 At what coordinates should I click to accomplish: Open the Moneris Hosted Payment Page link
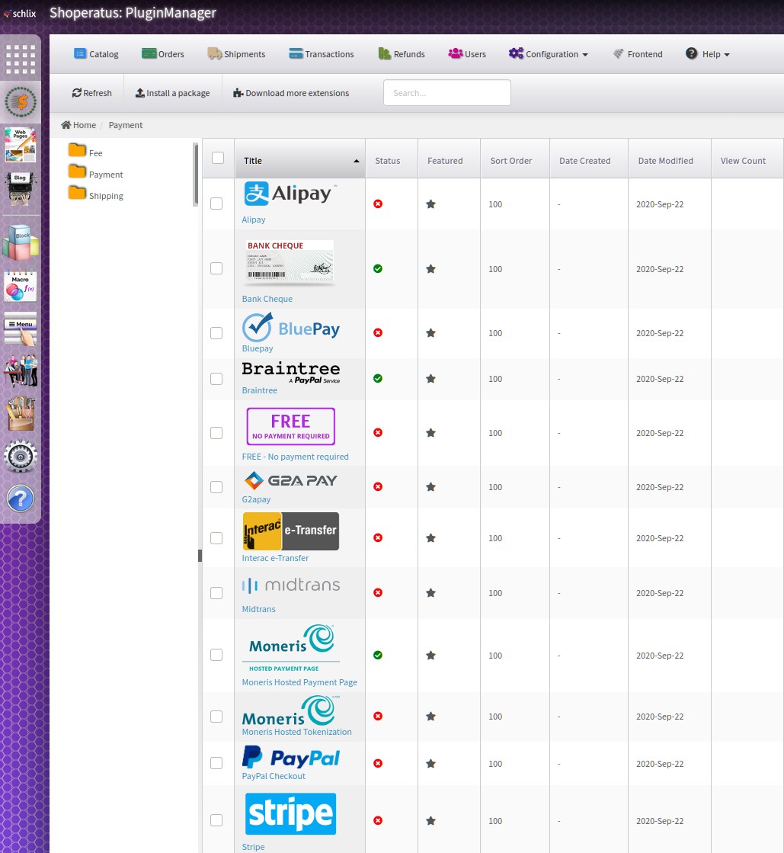tap(299, 682)
